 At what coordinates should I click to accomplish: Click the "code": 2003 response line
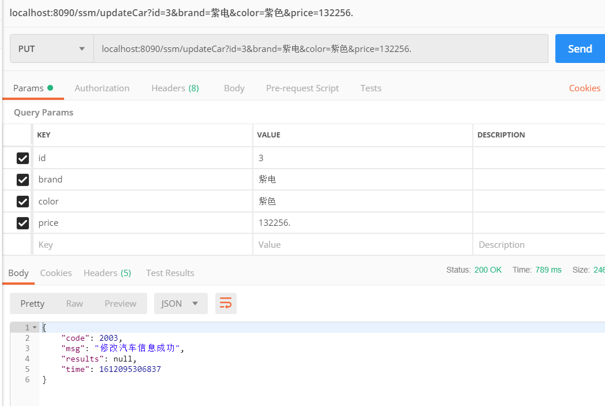(91, 338)
